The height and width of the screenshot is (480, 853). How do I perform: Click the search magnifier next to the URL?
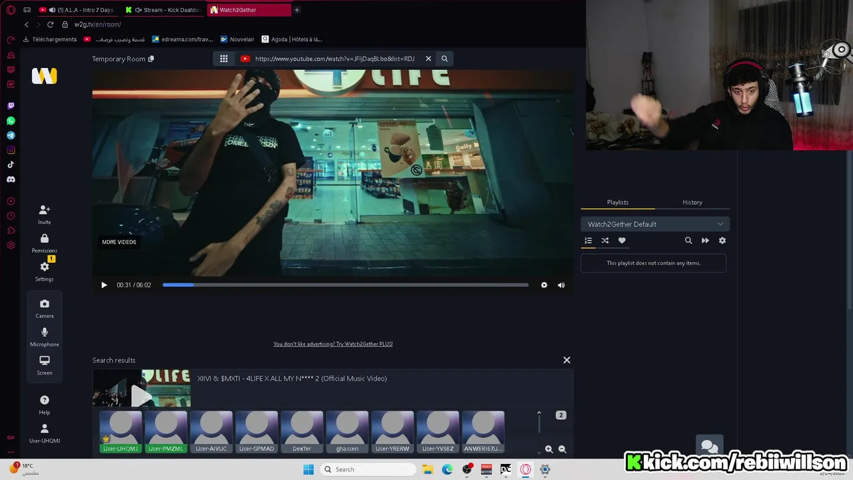click(x=444, y=59)
